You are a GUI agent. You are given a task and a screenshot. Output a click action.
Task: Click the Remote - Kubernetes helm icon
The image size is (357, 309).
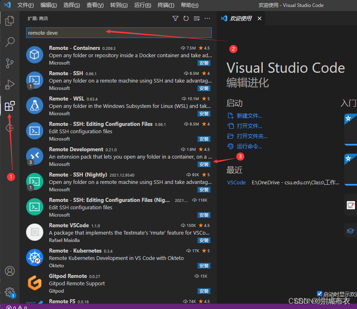[35, 257]
